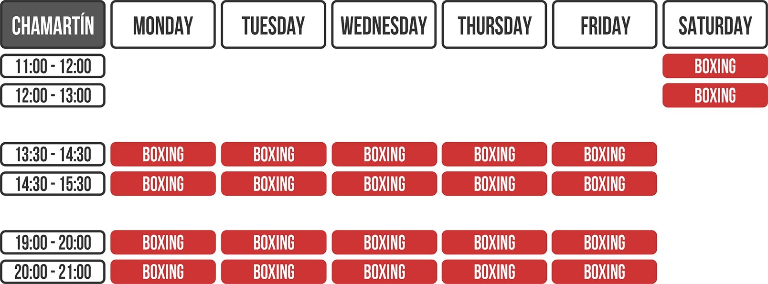
Task: Select the 12:00 - 13:00 time label
Action: pyautogui.click(x=53, y=95)
